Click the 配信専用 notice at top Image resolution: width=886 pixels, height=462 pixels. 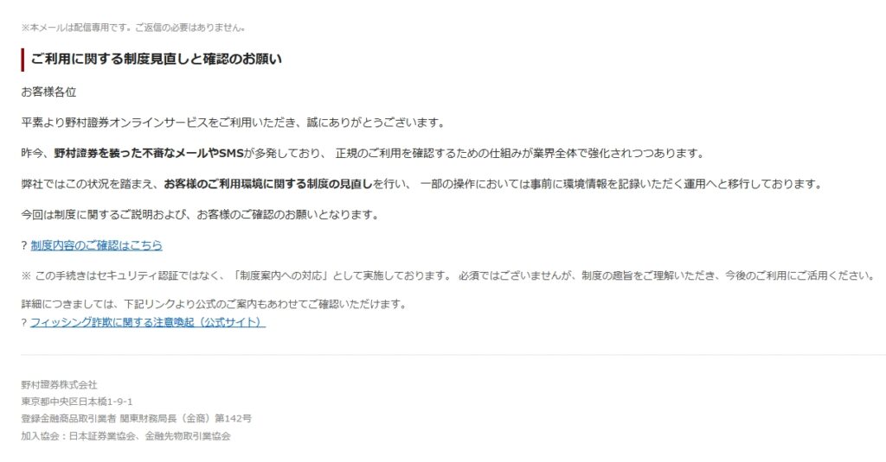point(133,28)
